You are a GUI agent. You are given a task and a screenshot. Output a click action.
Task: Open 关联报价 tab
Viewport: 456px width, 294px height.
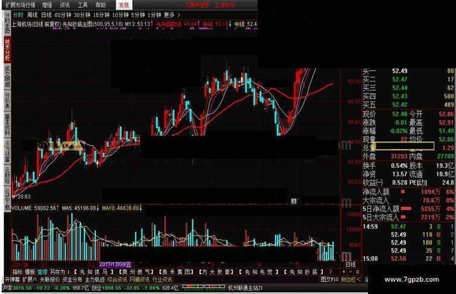pos(49,280)
